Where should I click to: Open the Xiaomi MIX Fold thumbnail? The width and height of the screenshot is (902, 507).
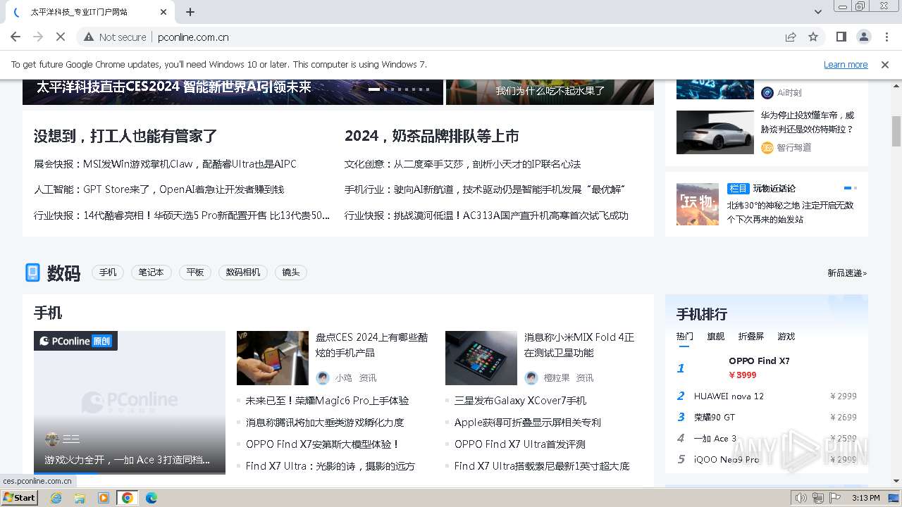[481, 358]
